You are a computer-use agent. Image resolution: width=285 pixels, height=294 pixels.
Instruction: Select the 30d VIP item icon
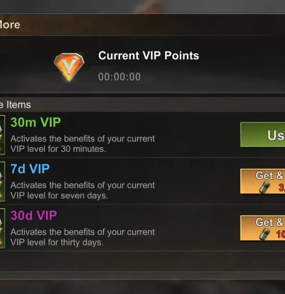click(3, 228)
